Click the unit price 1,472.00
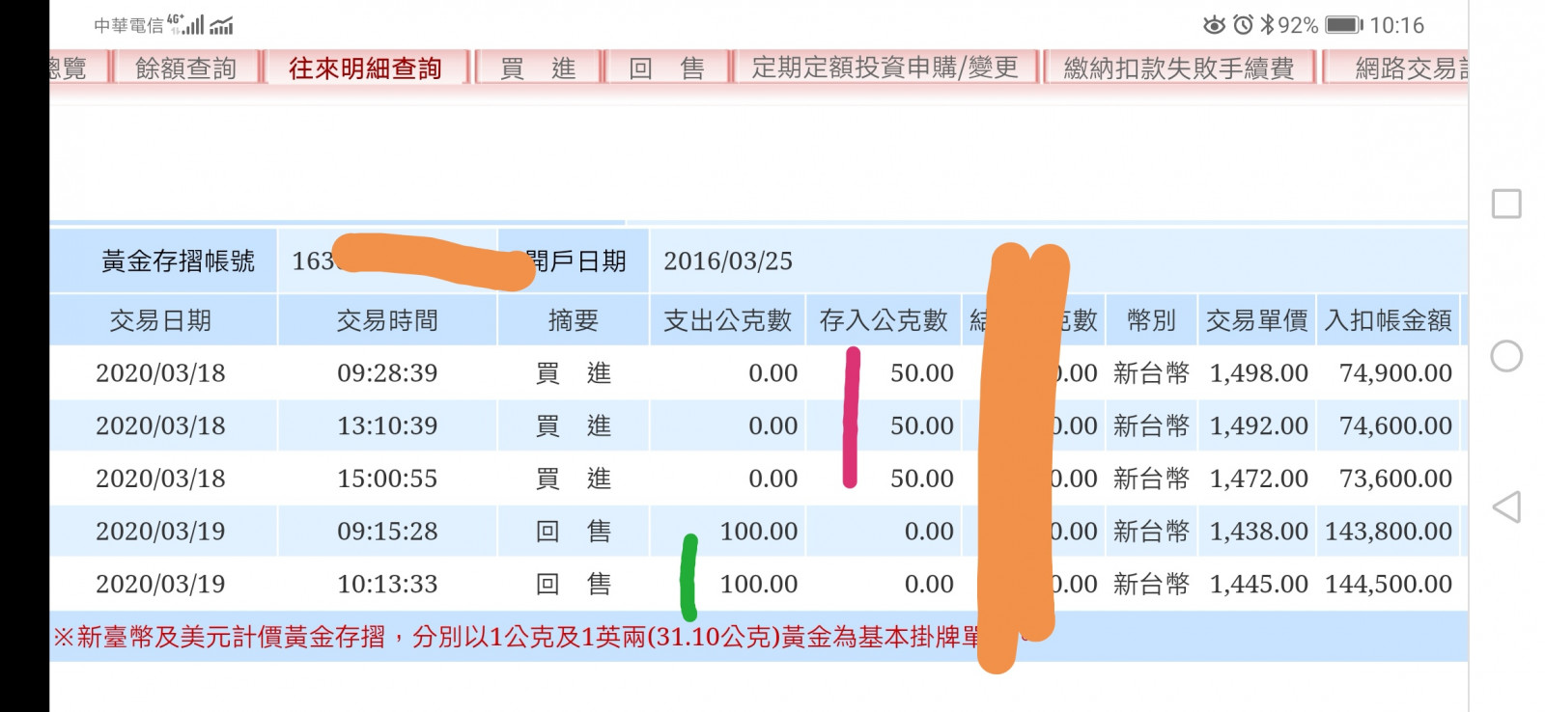This screenshot has height=712, width=1545. pos(1259,479)
